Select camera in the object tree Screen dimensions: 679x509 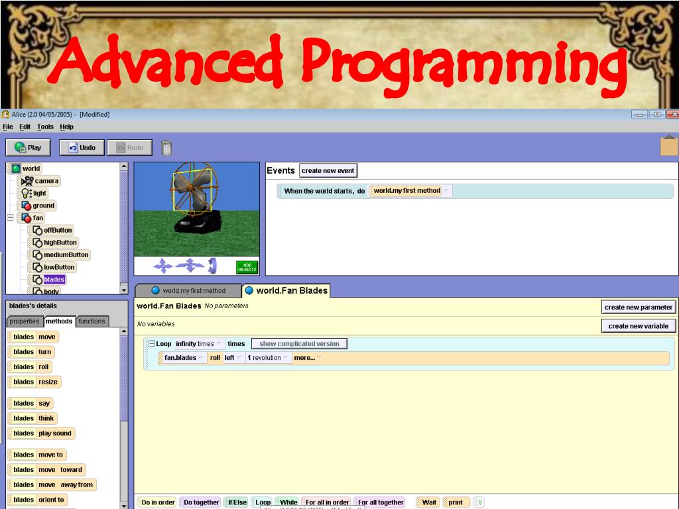(x=46, y=181)
